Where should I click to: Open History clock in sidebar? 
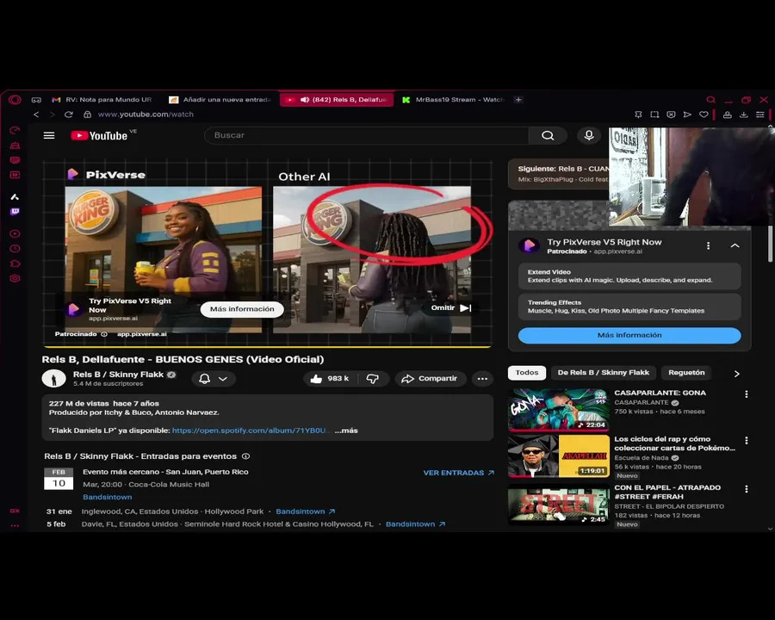point(15,248)
